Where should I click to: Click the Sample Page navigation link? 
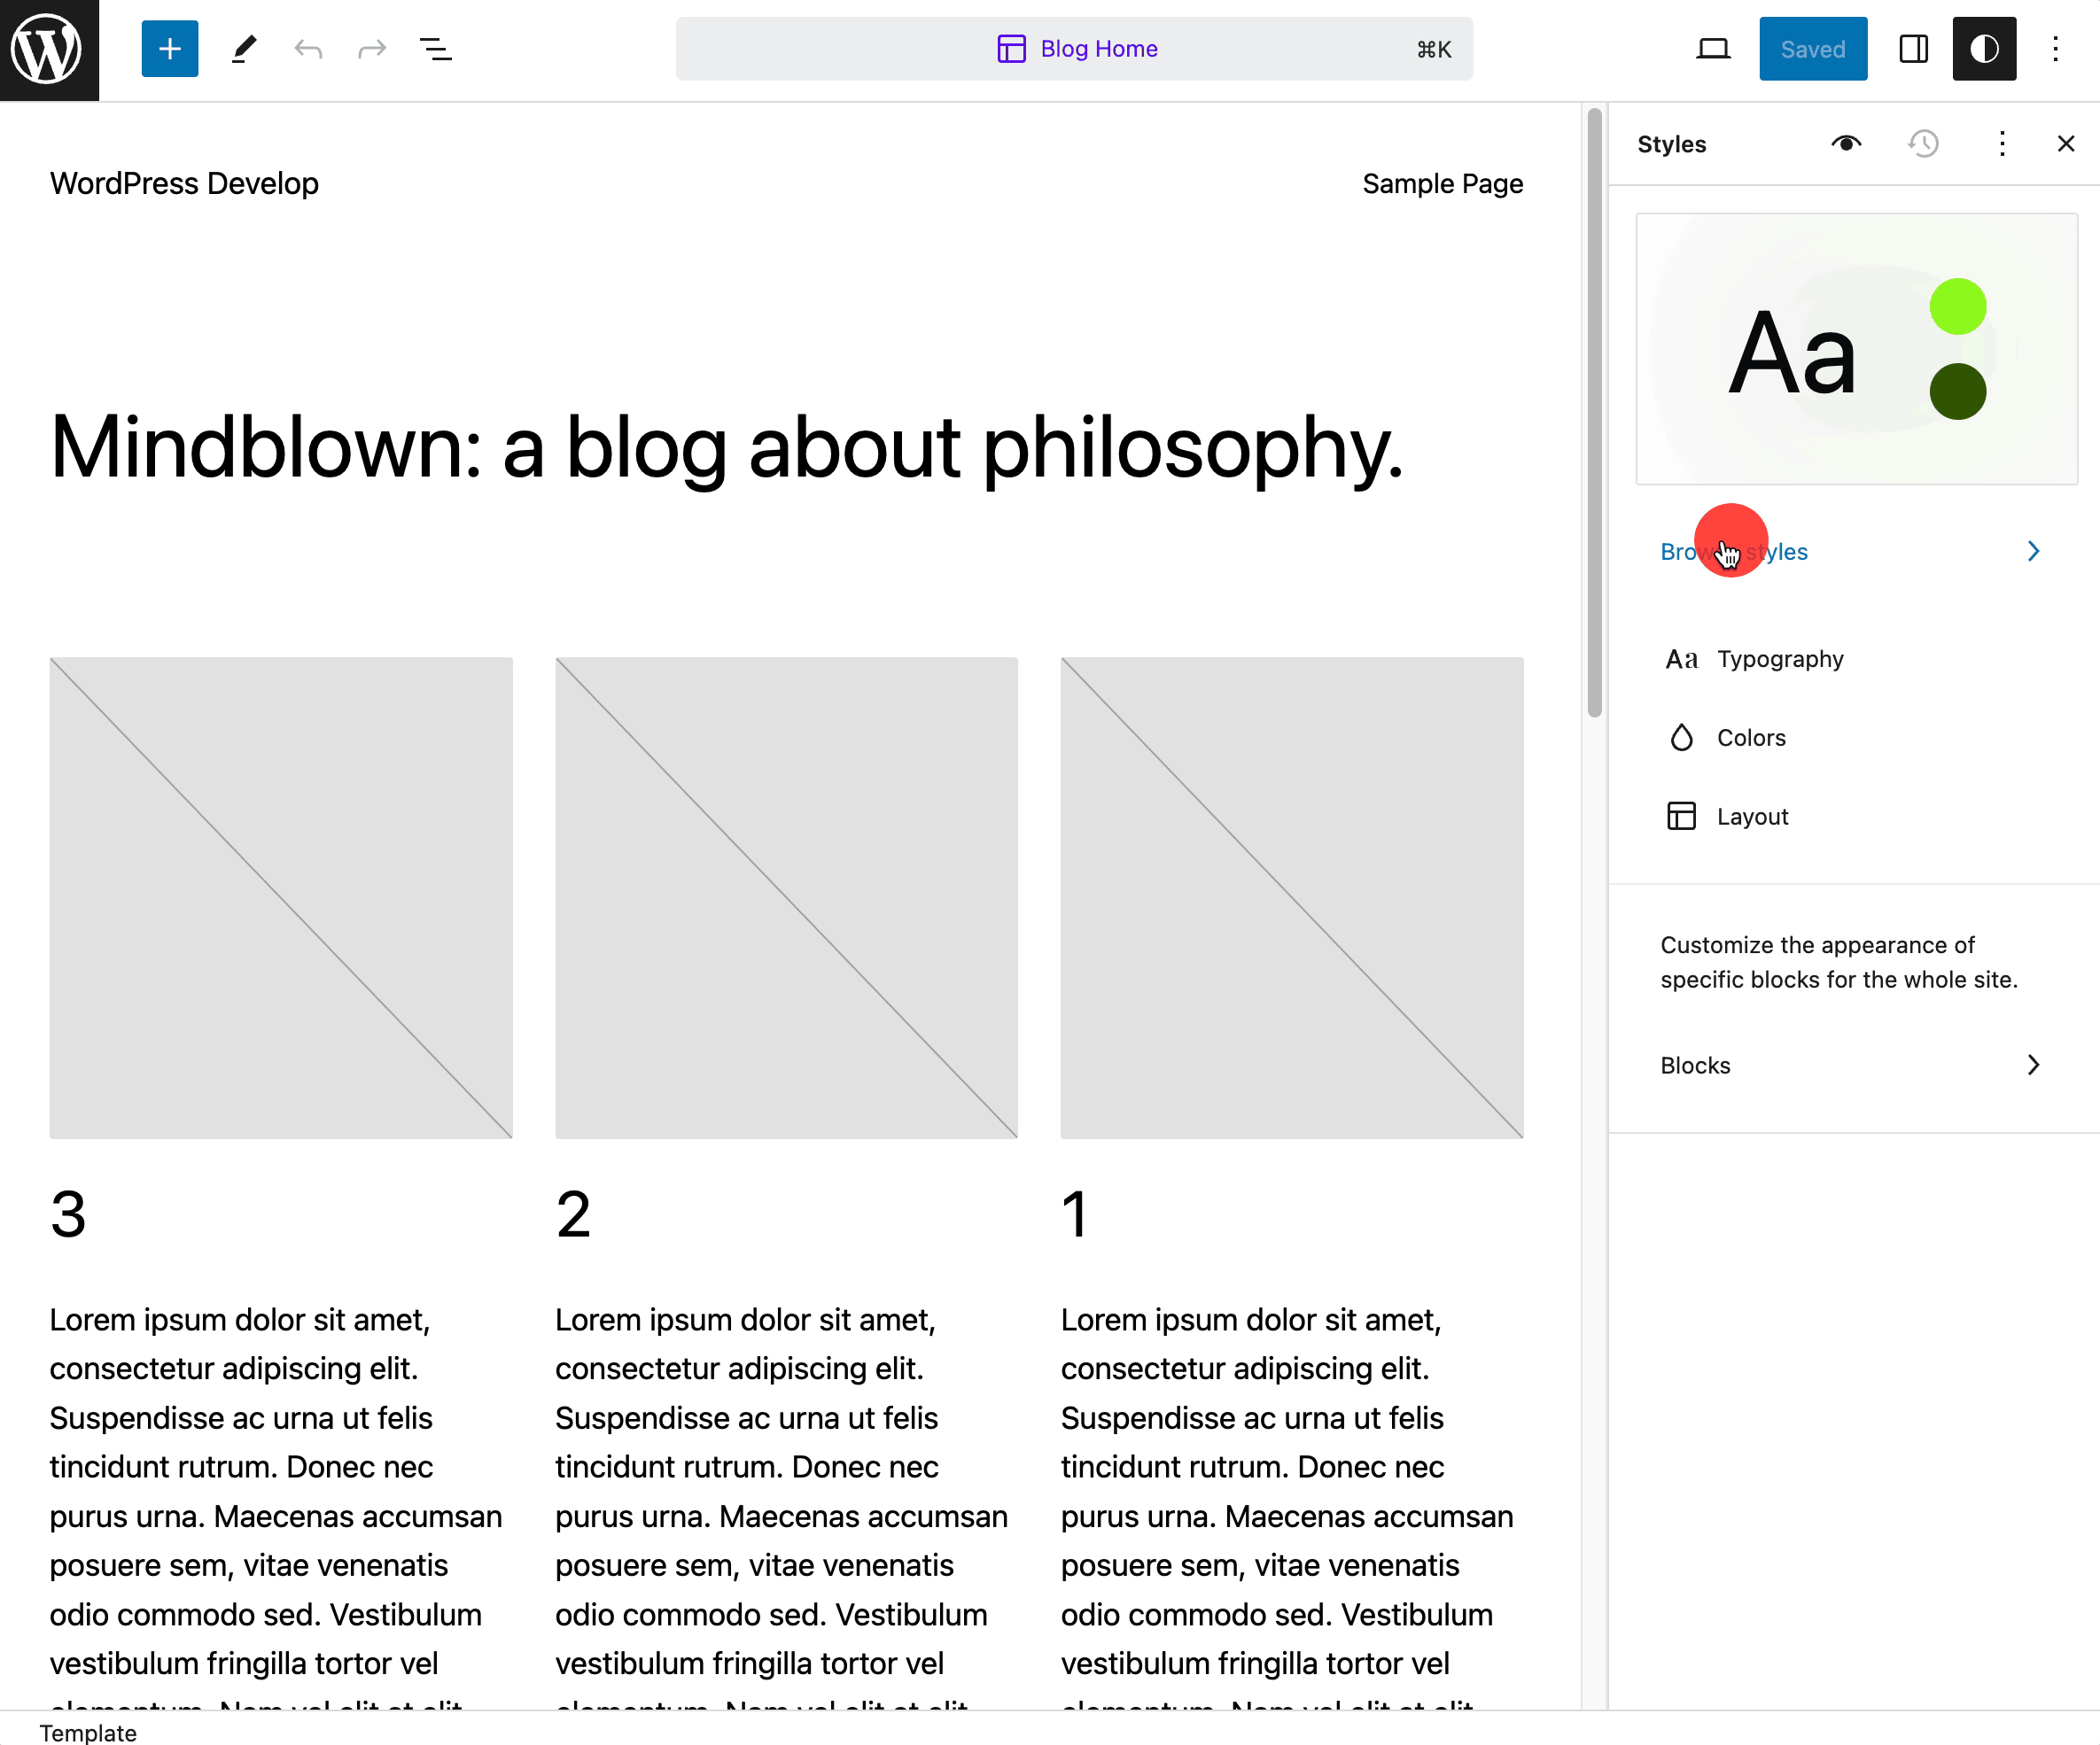pyautogui.click(x=1442, y=184)
